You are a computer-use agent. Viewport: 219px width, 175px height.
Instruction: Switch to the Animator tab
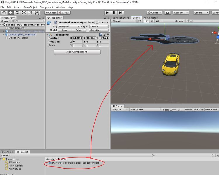point(151,18)
